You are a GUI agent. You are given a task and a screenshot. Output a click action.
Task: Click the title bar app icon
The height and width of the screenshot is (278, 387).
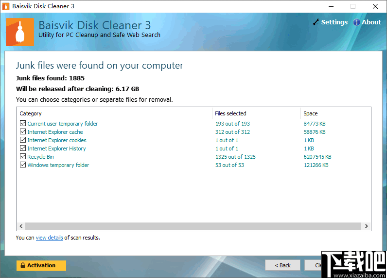point(6,6)
